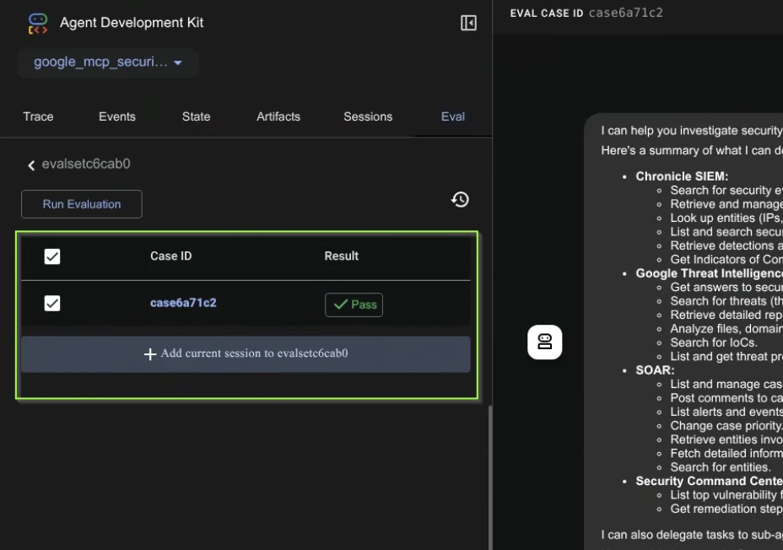Image resolution: width=783 pixels, height=550 pixels.
Task: Open the Artifacts tab
Action: point(278,116)
